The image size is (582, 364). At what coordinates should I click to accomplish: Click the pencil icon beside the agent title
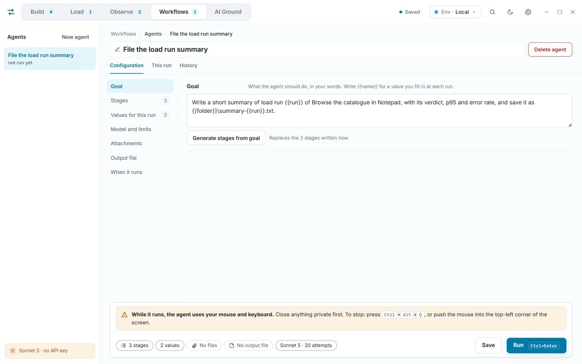coord(117,50)
